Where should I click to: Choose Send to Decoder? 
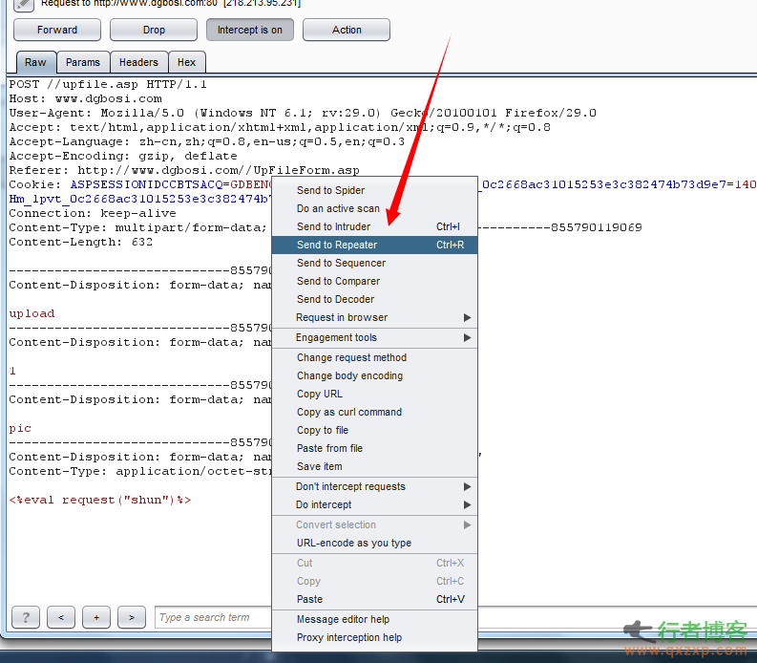(x=374, y=299)
